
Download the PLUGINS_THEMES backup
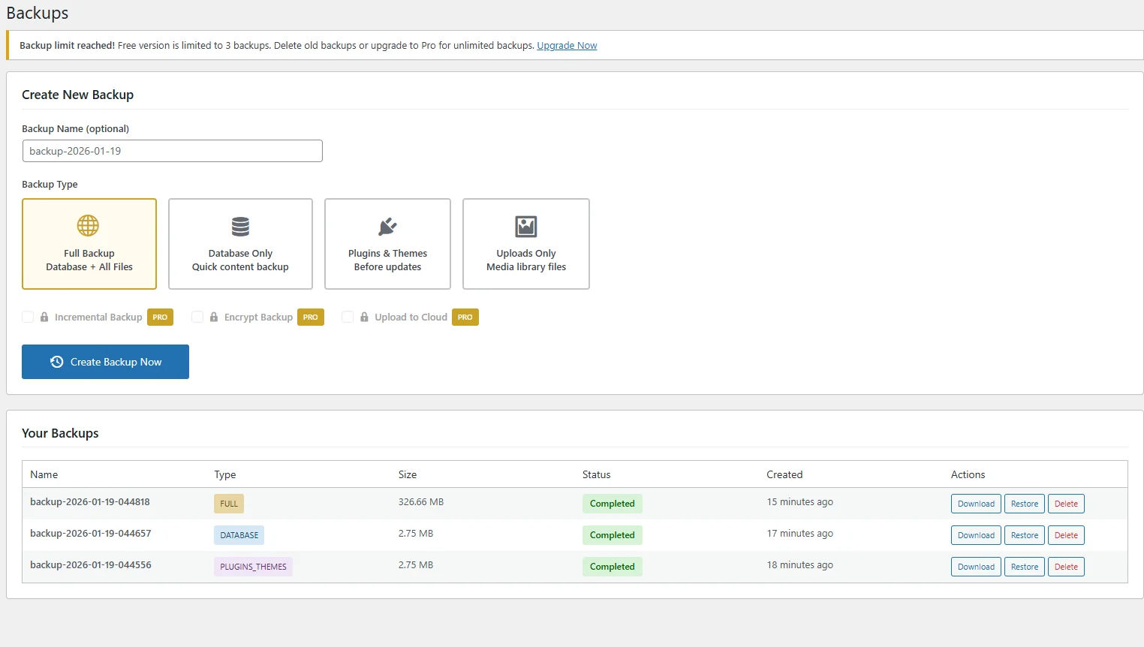(976, 567)
